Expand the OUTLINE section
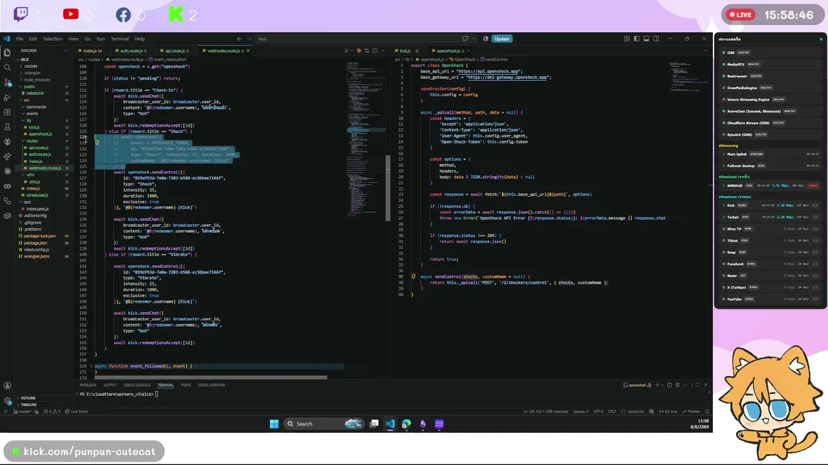The height and width of the screenshot is (465, 828). click(x=28, y=398)
